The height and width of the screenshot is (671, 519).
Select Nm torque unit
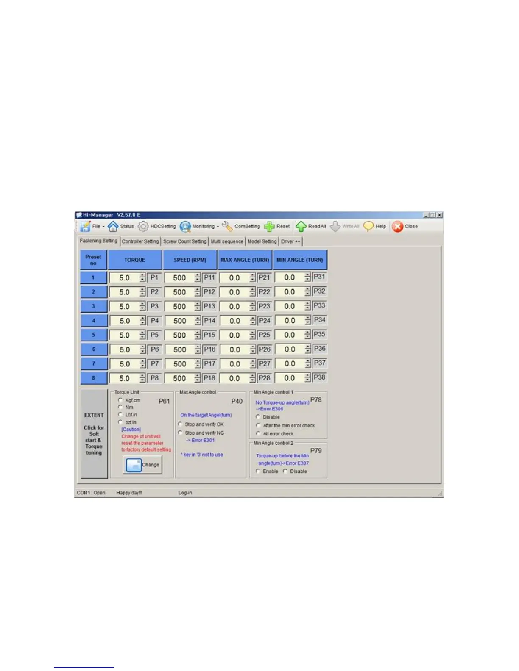coord(120,407)
